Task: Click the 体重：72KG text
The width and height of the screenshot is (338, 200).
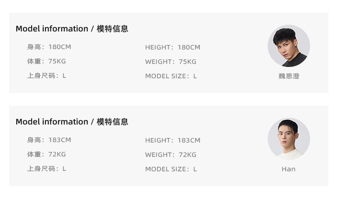Action: click(x=46, y=154)
